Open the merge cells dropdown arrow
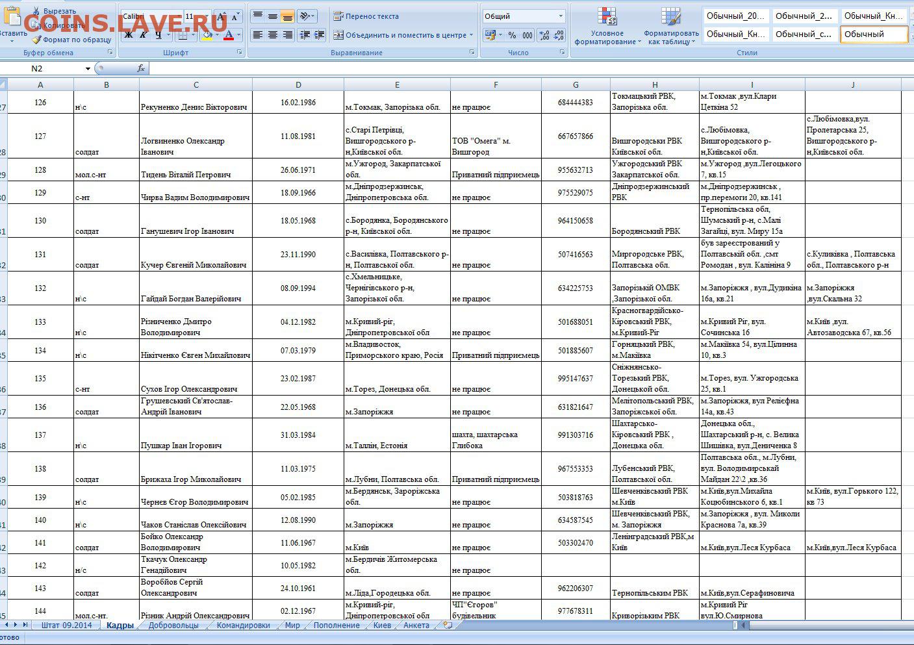This screenshot has width=914, height=645. (x=472, y=35)
